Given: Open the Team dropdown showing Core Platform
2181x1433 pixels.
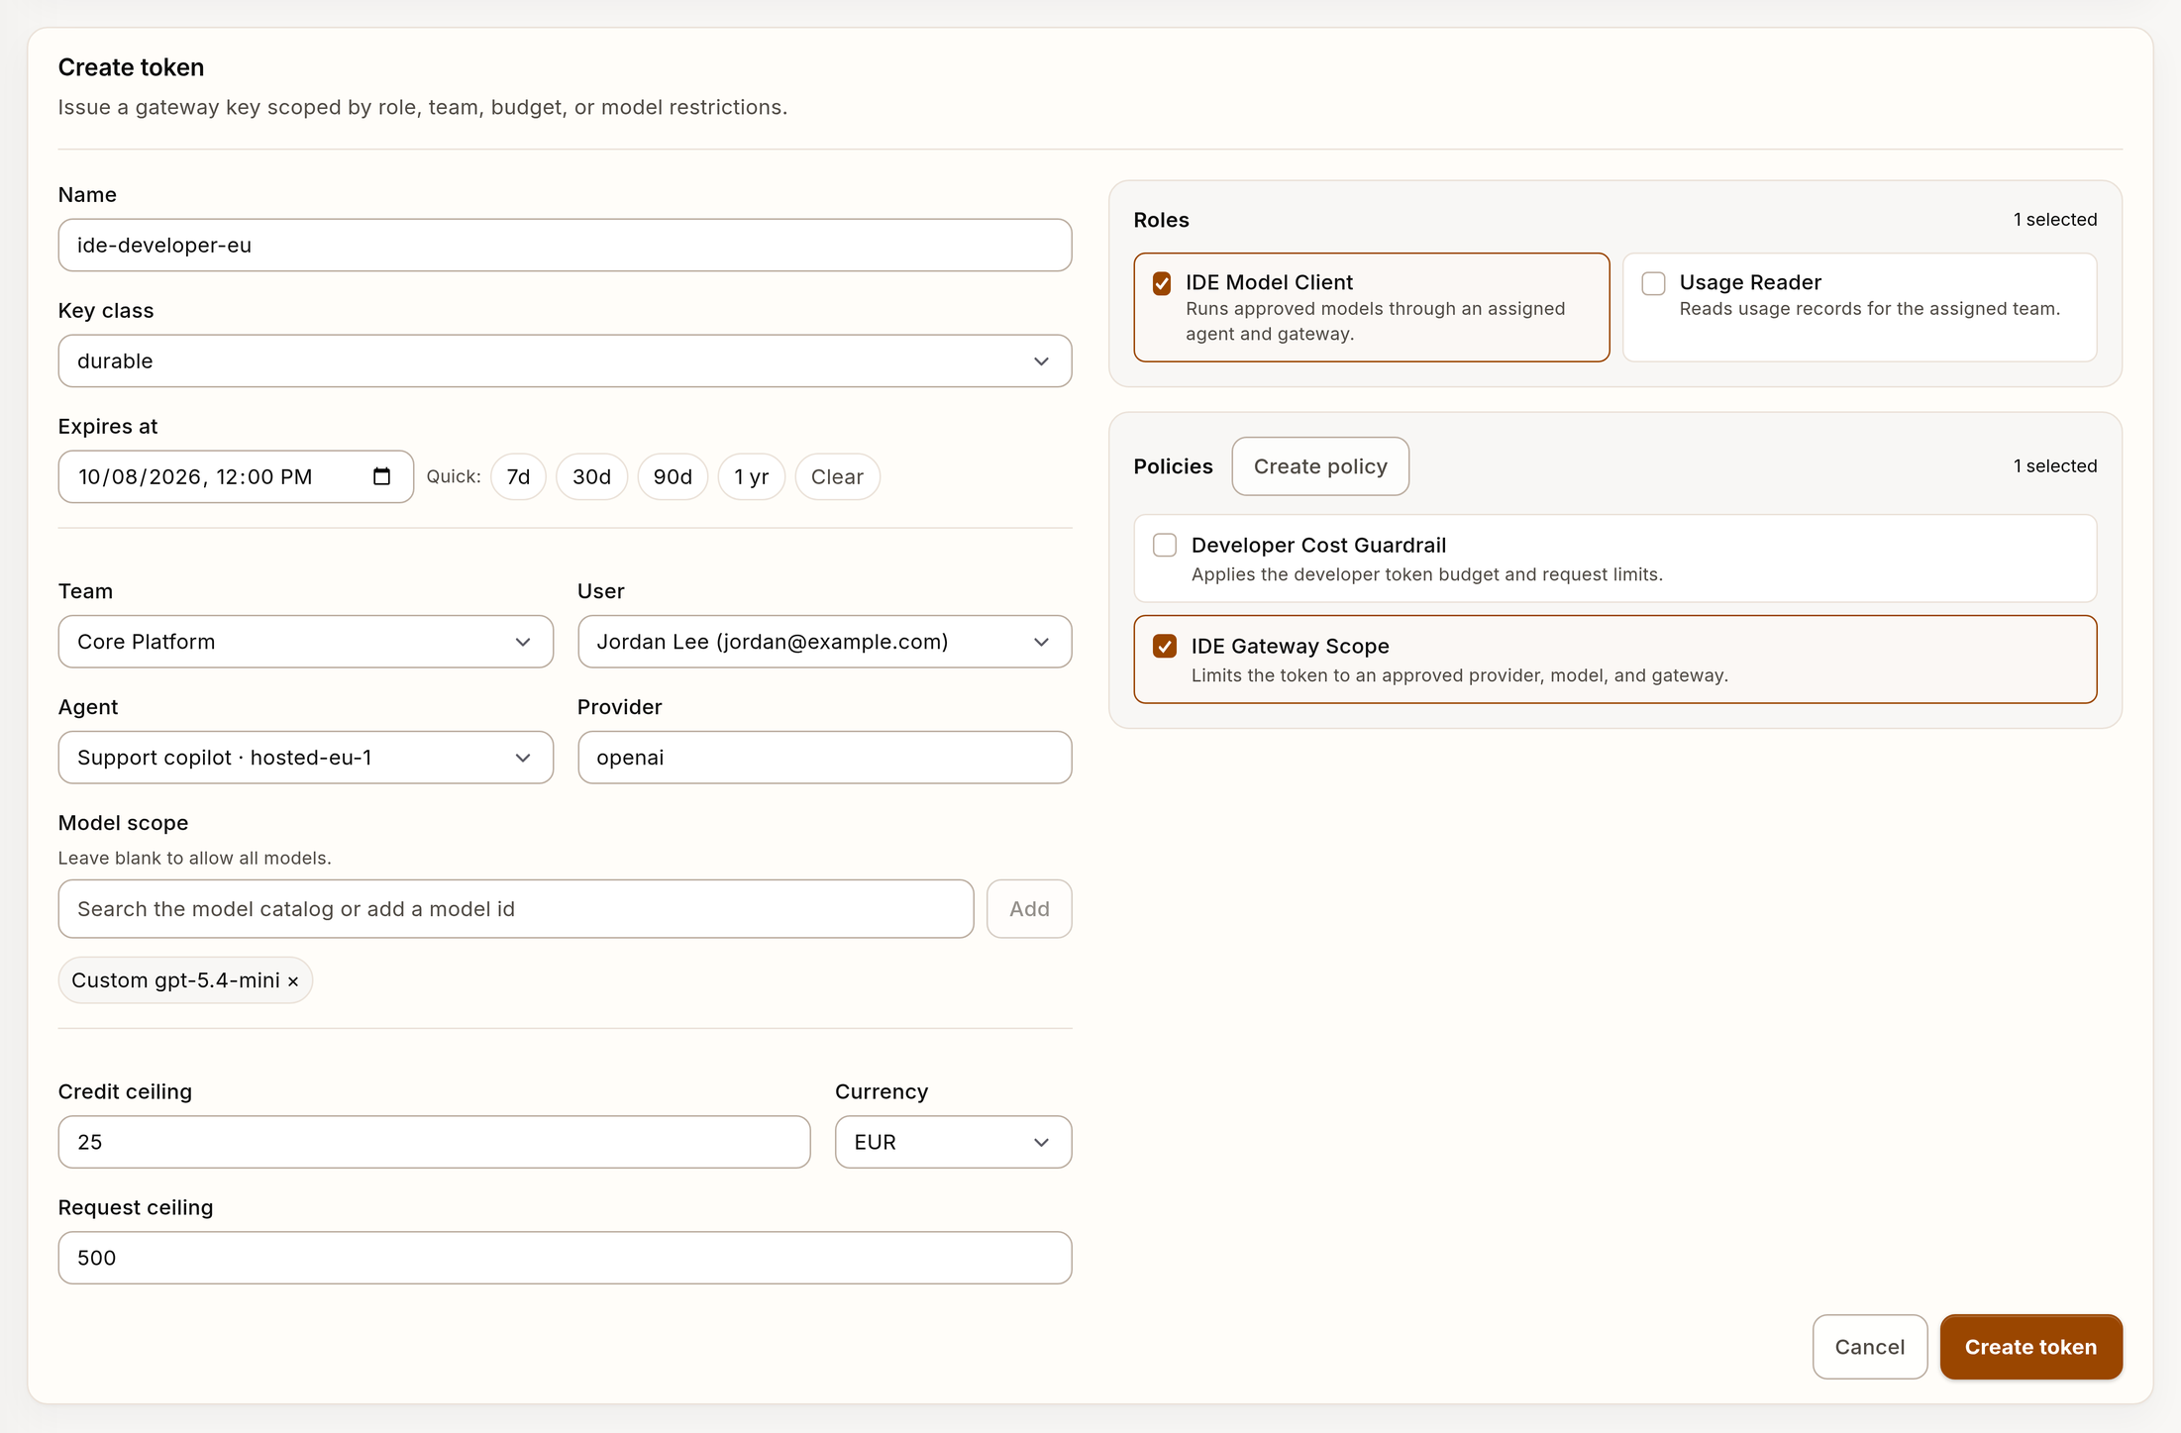Looking at the screenshot, I should coord(305,642).
